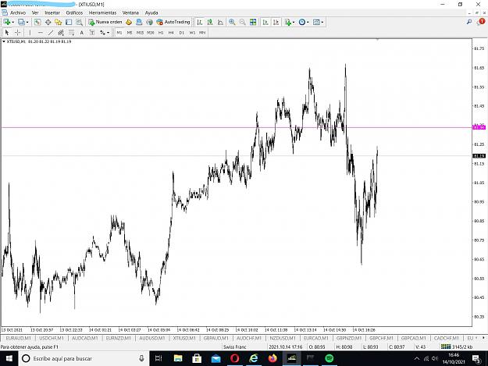
Task: Open the red notification alert icon
Action: point(481,22)
